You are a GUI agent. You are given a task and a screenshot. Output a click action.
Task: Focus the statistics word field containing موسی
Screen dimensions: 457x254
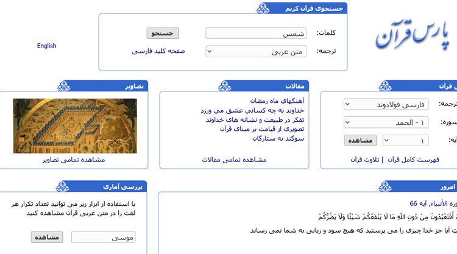104,237
